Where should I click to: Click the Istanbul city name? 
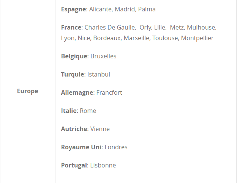click(x=99, y=75)
